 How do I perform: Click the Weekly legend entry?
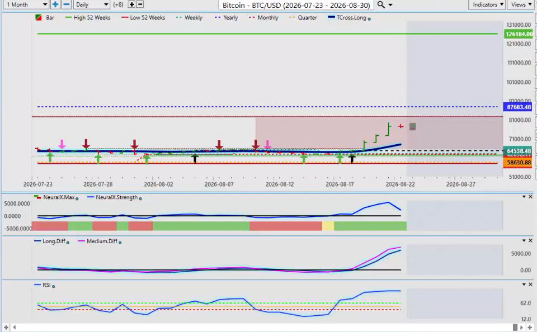coord(189,17)
